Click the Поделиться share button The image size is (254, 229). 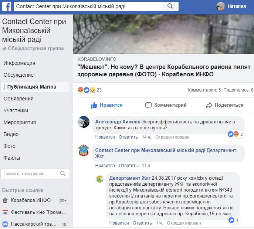(x=224, y=105)
